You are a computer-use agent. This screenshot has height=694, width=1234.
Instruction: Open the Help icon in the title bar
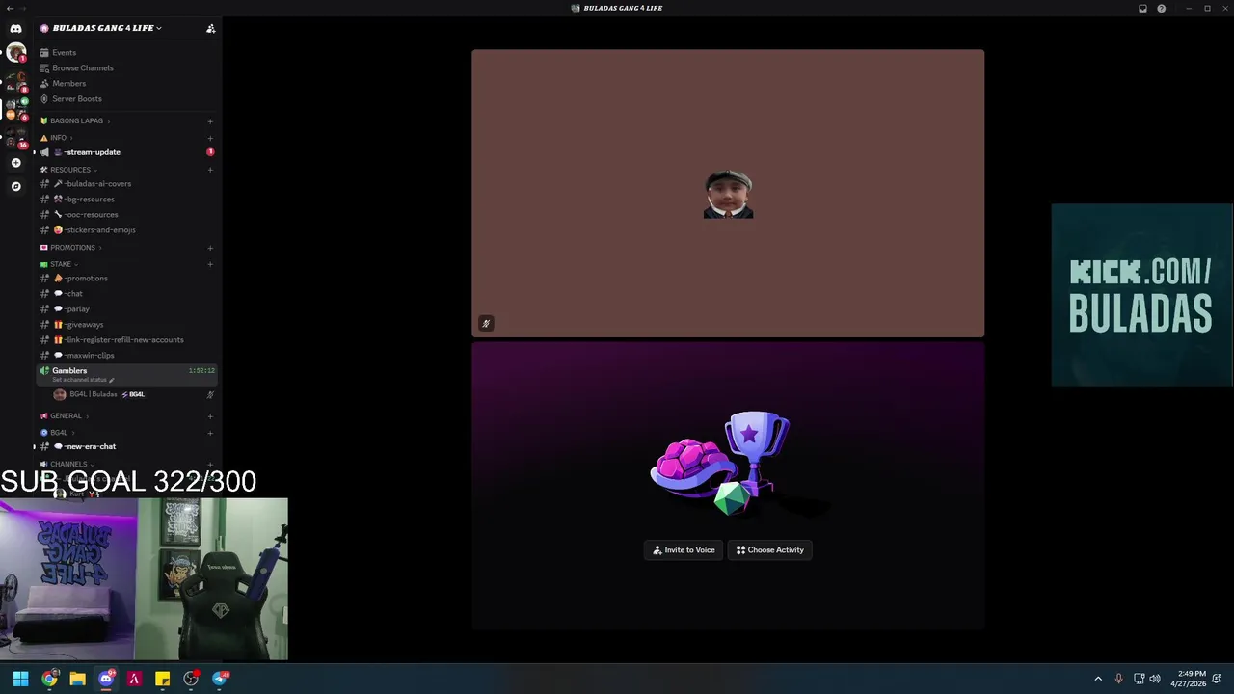[1162, 8]
